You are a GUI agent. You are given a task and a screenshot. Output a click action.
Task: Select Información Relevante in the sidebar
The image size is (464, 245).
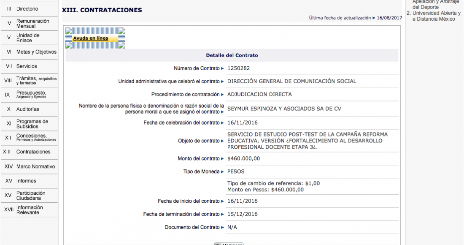[30, 210]
